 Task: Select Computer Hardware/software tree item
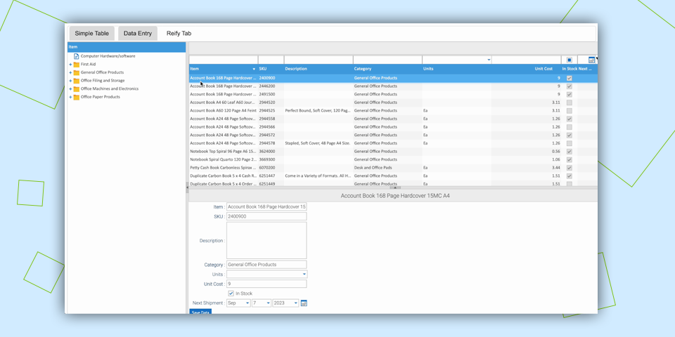[x=108, y=56]
